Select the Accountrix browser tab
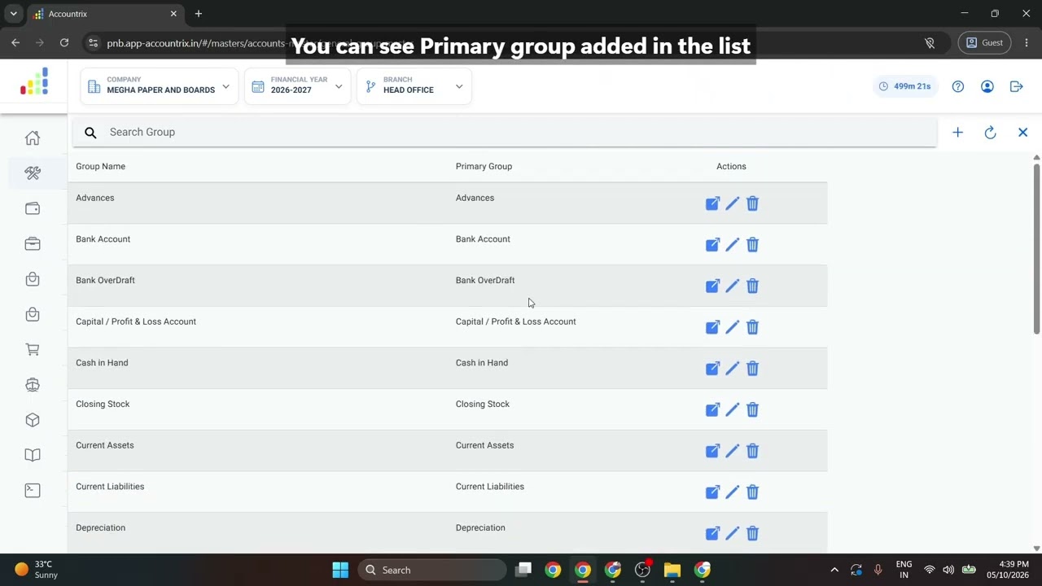The height and width of the screenshot is (586, 1042). click(104, 14)
